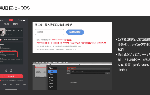Tap the pencil edit icon beside live title

coord(22,30)
